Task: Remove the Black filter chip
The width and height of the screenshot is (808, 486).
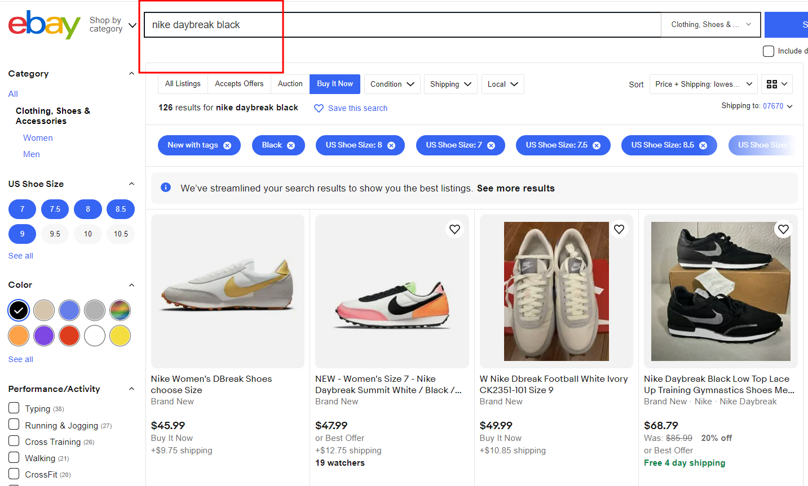Action: (x=291, y=145)
